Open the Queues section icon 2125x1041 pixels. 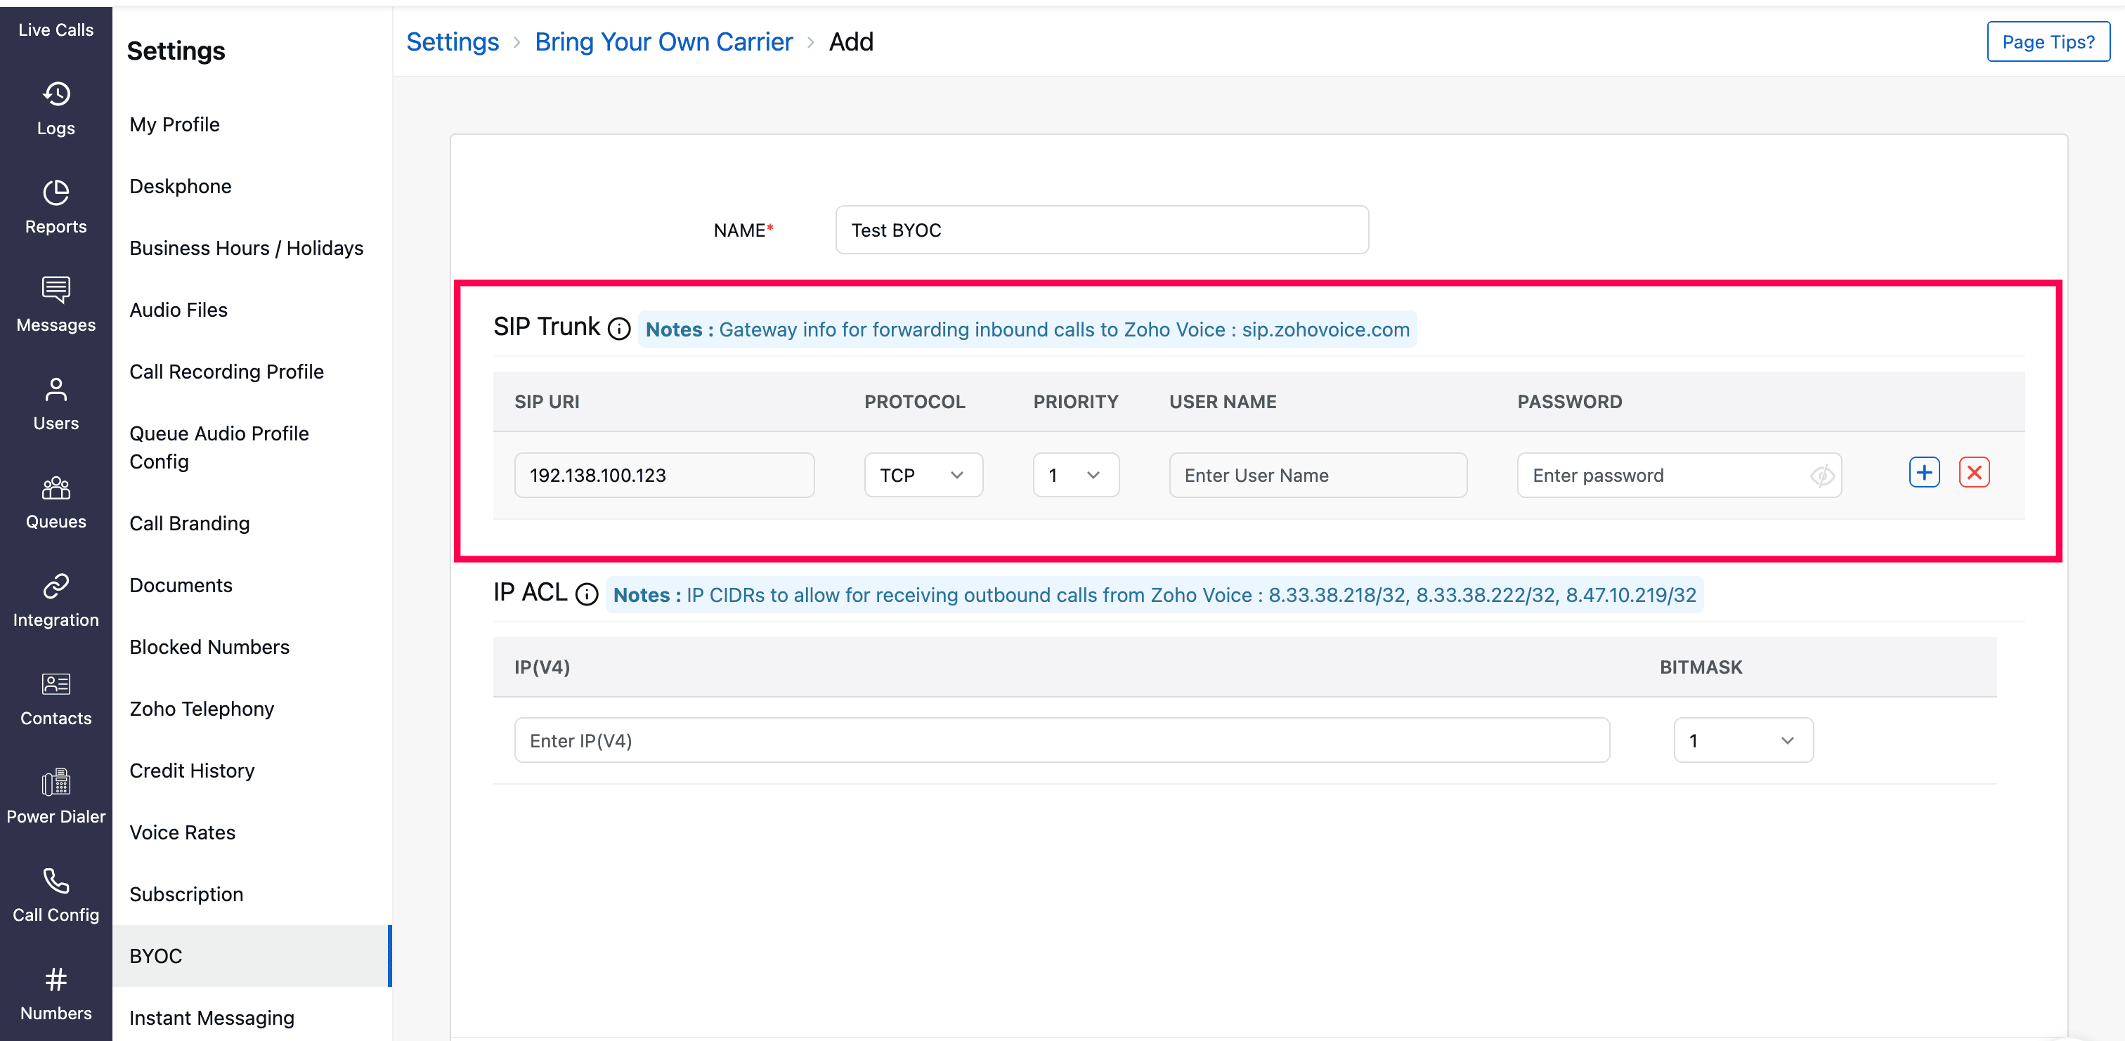click(x=56, y=488)
